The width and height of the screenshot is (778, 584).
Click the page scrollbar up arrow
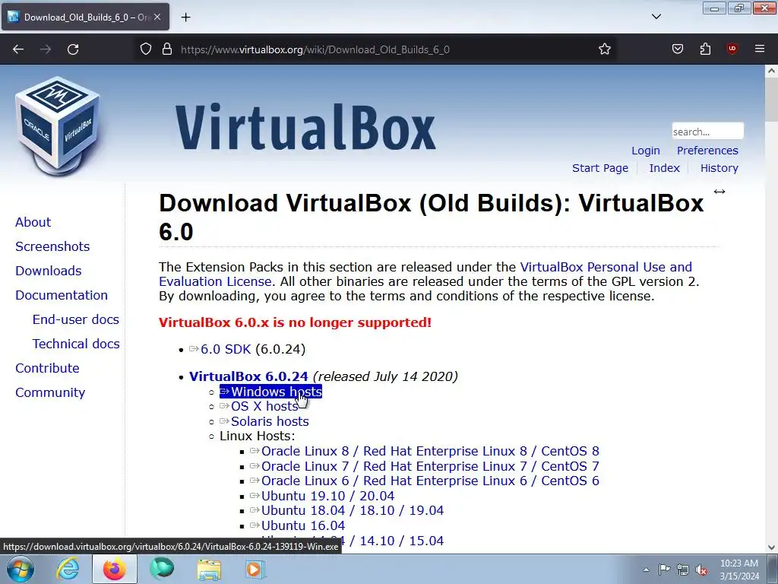point(771,71)
